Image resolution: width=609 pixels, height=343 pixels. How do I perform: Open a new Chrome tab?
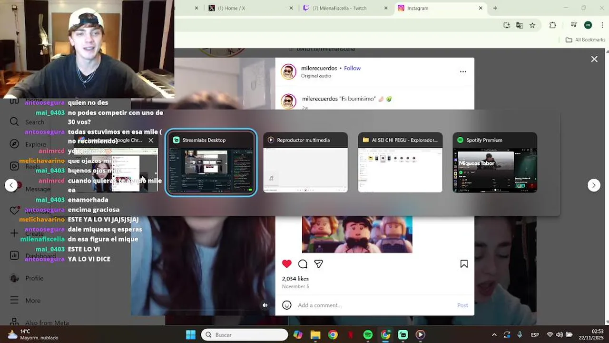(495, 8)
